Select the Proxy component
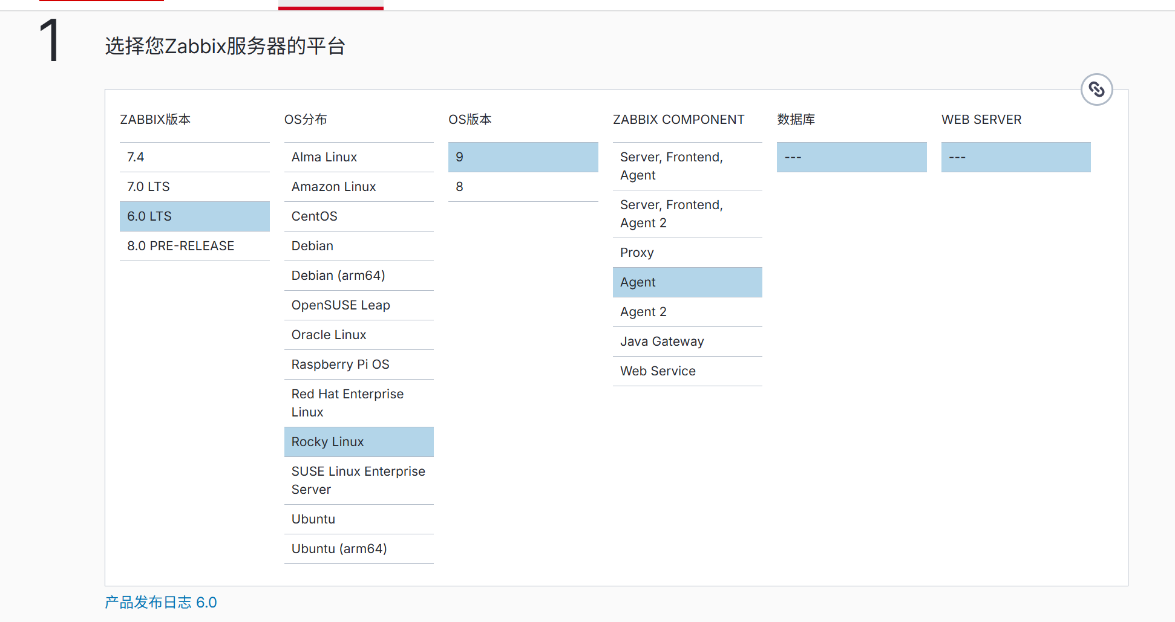 (687, 253)
